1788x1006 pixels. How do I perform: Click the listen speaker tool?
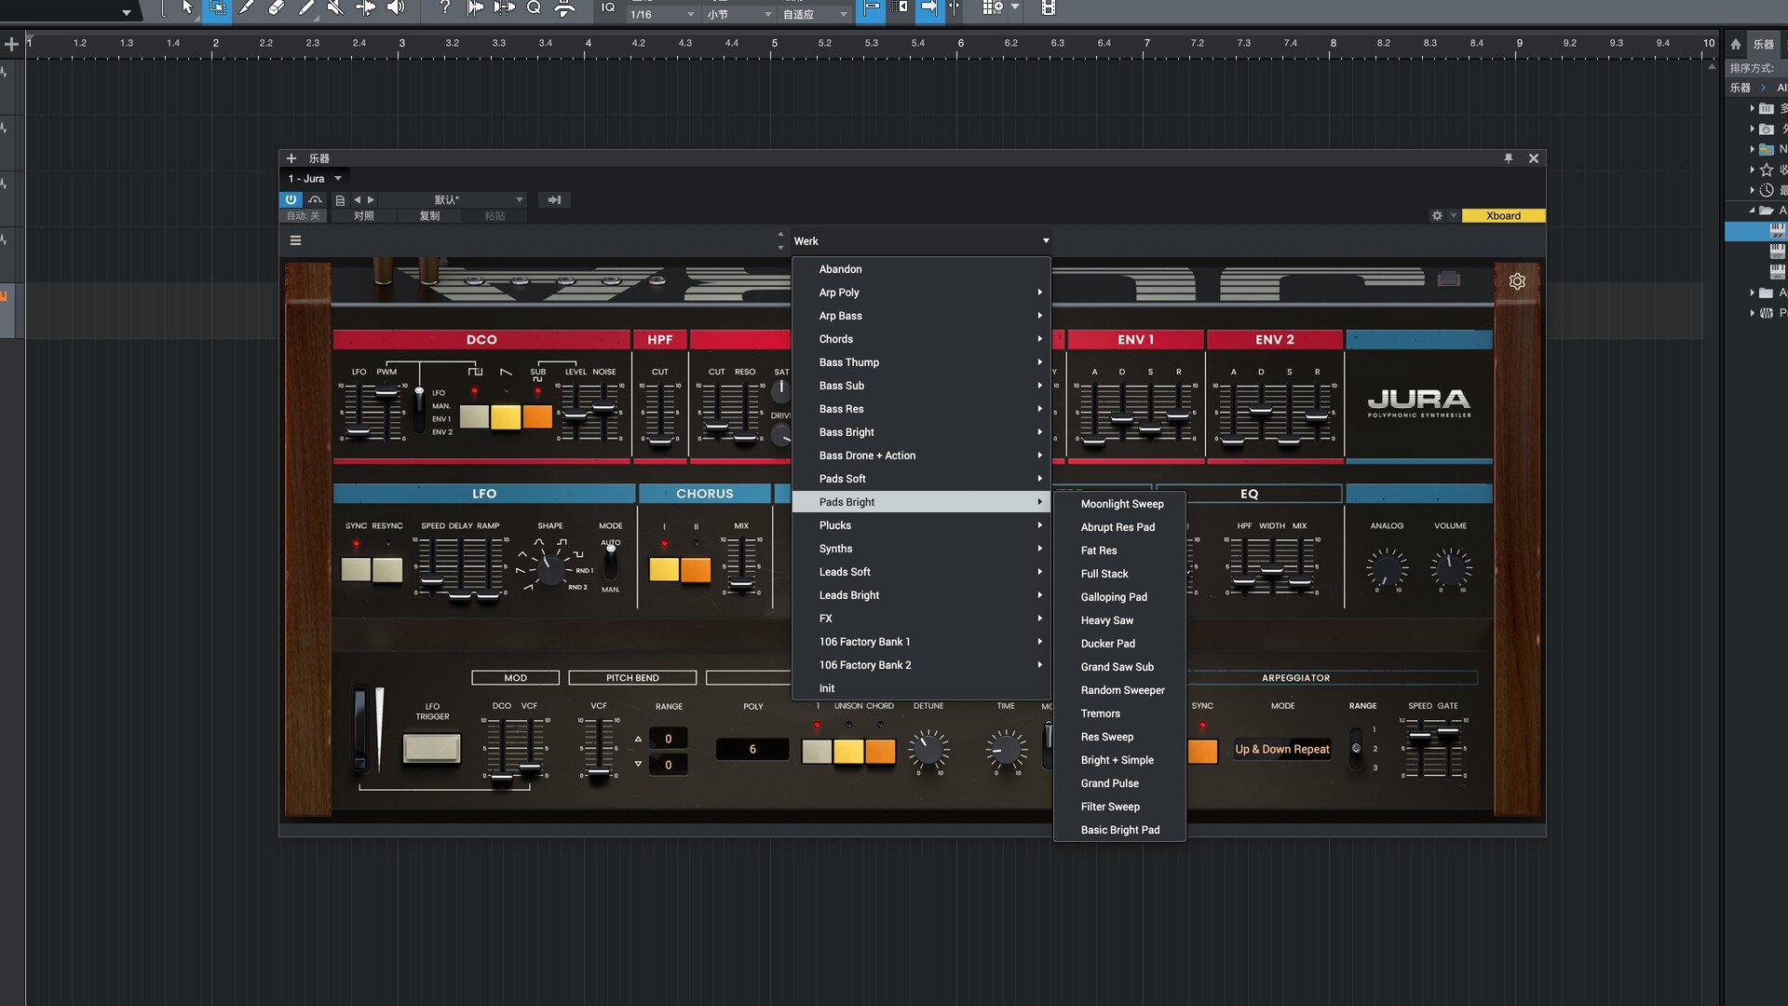pos(396,7)
